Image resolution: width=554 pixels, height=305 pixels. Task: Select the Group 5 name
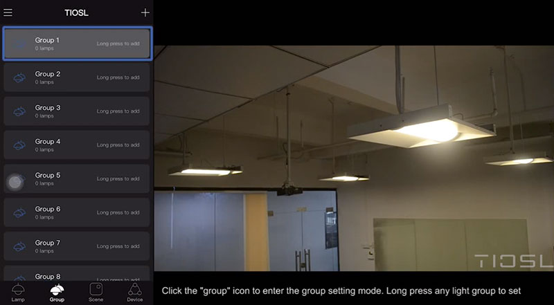point(47,176)
